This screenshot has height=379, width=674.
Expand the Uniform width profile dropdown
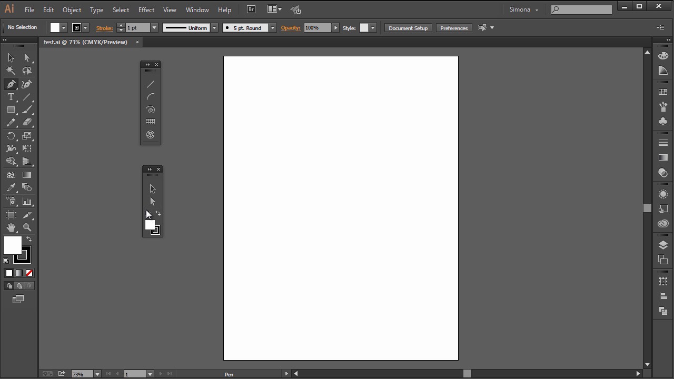pyautogui.click(x=214, y=28)
